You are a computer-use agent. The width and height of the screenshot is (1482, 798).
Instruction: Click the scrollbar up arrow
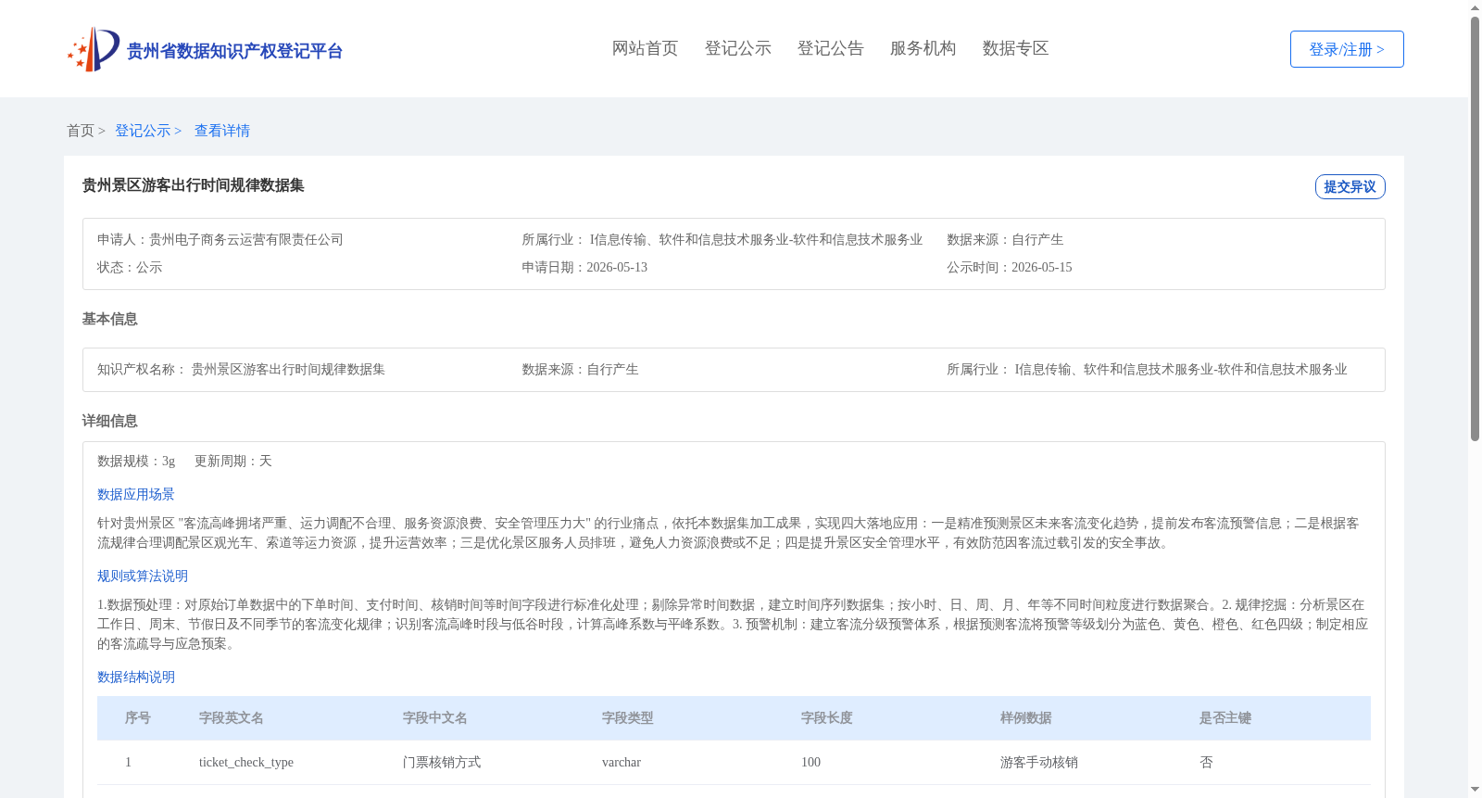pyautogui.click(x=1475, y=7)
